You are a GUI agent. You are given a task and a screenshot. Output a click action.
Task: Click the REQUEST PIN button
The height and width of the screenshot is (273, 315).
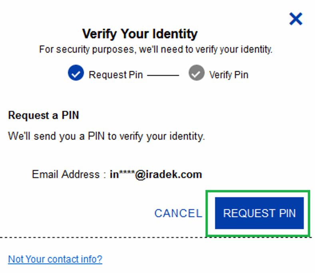(x=259, y=213)
